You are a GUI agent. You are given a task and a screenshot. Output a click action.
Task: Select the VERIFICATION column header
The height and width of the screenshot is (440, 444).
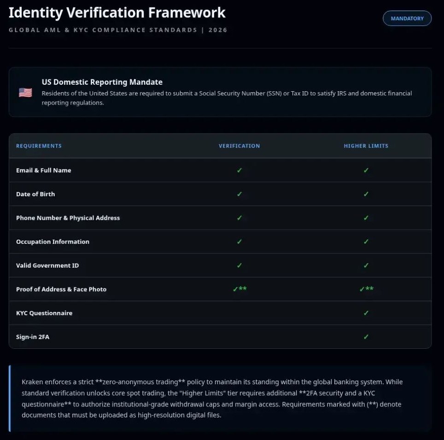(239, 146)
